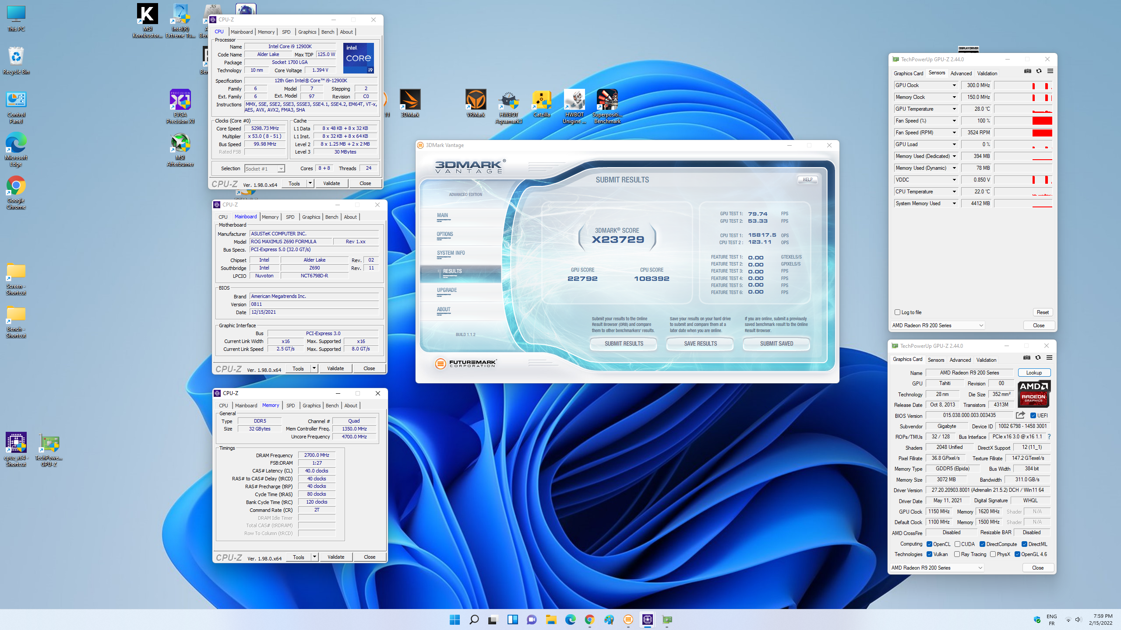Click Reset button in GPU-Z sensors
Viewport: 1121px width, 630px height.
pyautogui.click(x=1043, y=312)
